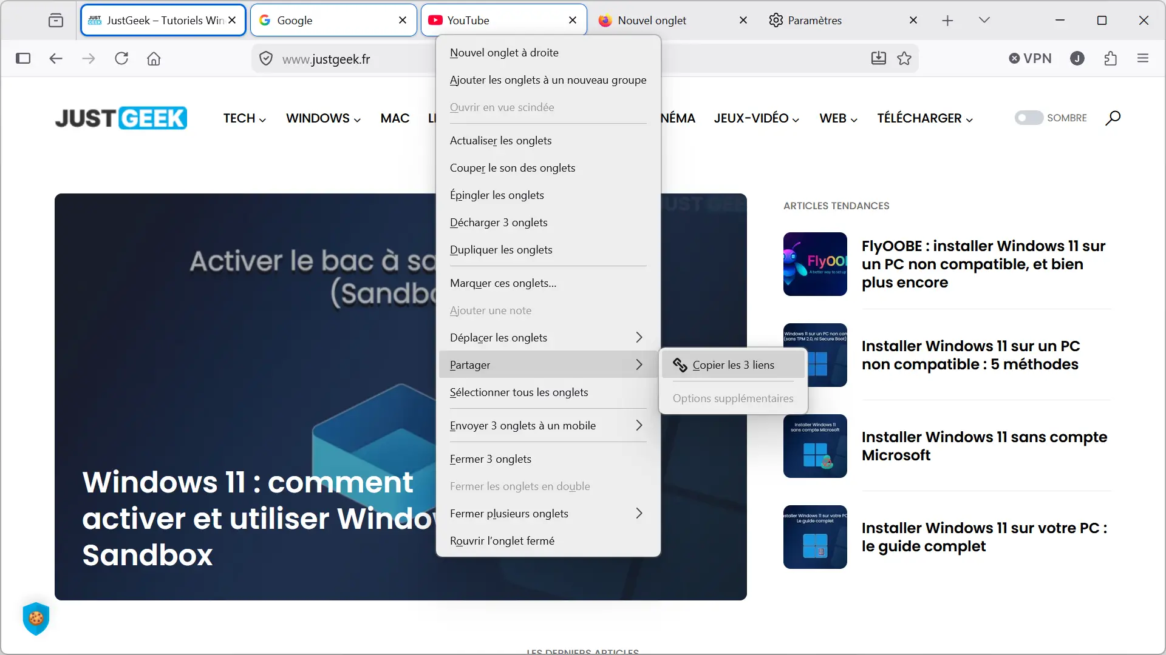
Task: Click the install page as app icon
Action: coord(878,58)
